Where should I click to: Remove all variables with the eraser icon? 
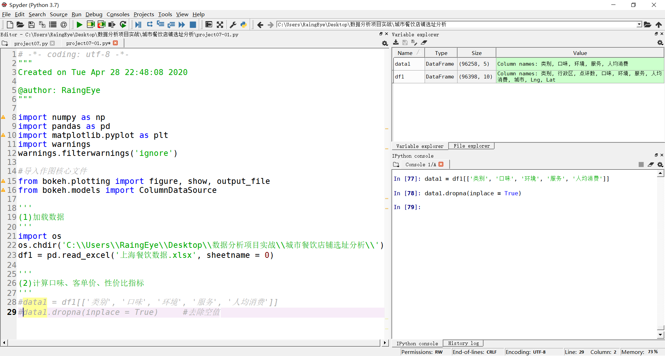pos(424,43)
